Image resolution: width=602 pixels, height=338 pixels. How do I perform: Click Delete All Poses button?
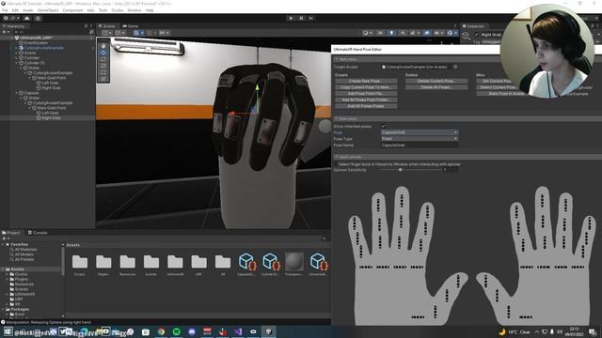(436, 87)
